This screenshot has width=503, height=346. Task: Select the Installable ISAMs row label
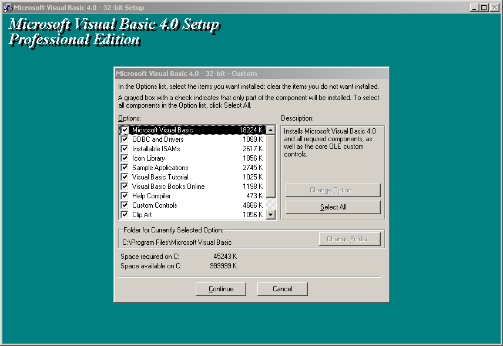(x=156, y=149)
